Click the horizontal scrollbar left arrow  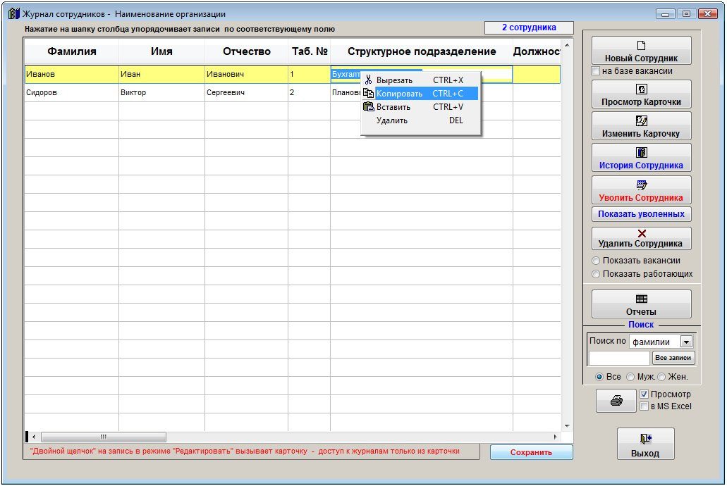pos(34,437)
